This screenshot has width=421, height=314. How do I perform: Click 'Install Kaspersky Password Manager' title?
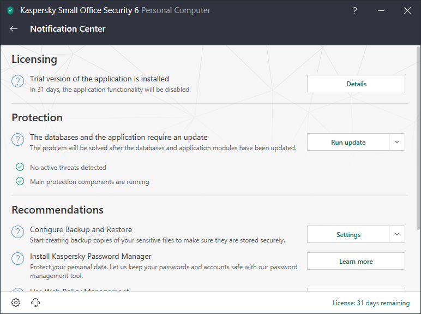pos(91,257)
